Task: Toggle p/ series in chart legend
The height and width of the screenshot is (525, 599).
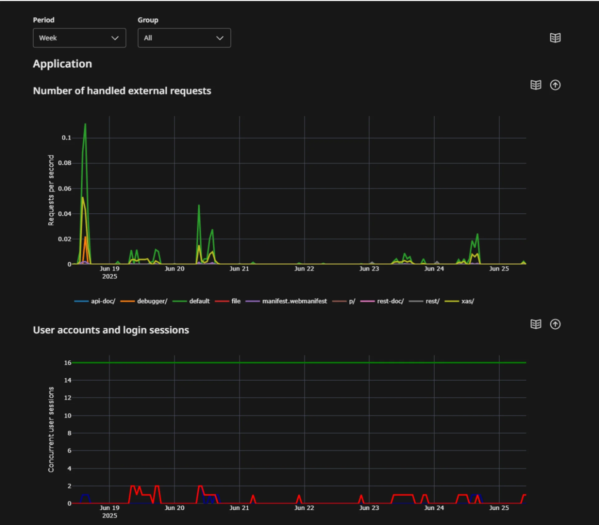Action: (344, 301)
